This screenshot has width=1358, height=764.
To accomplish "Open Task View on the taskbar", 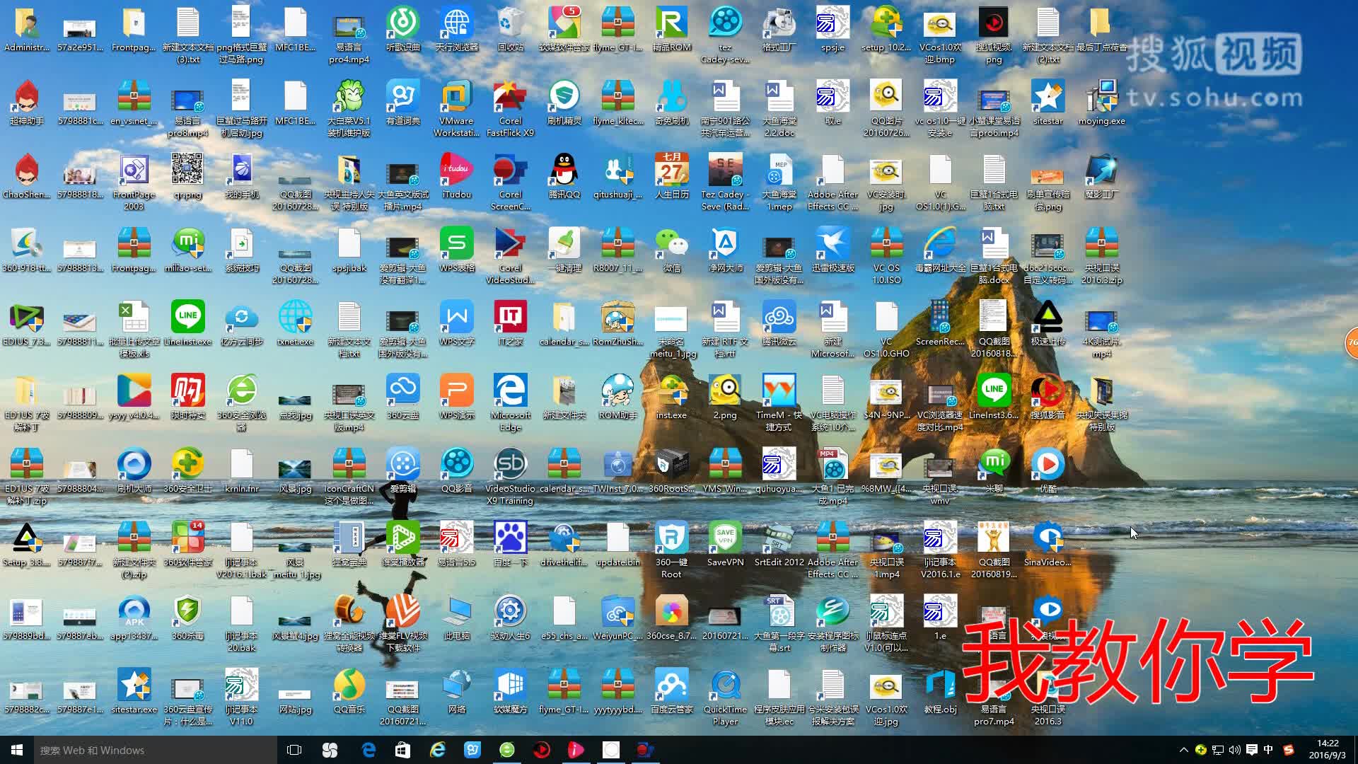I will point(294,750).
